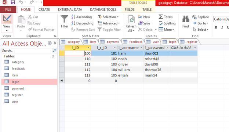Click the Find binoculars icon
The width and height of the screenshot is (229, 132).
(x=186, y=19)
